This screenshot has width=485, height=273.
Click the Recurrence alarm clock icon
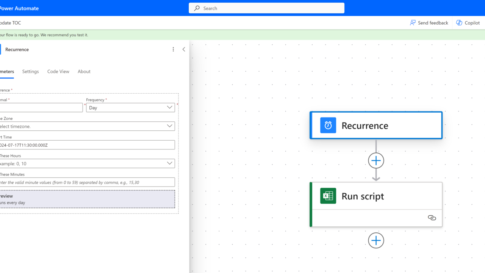click(x=328, y=126)
